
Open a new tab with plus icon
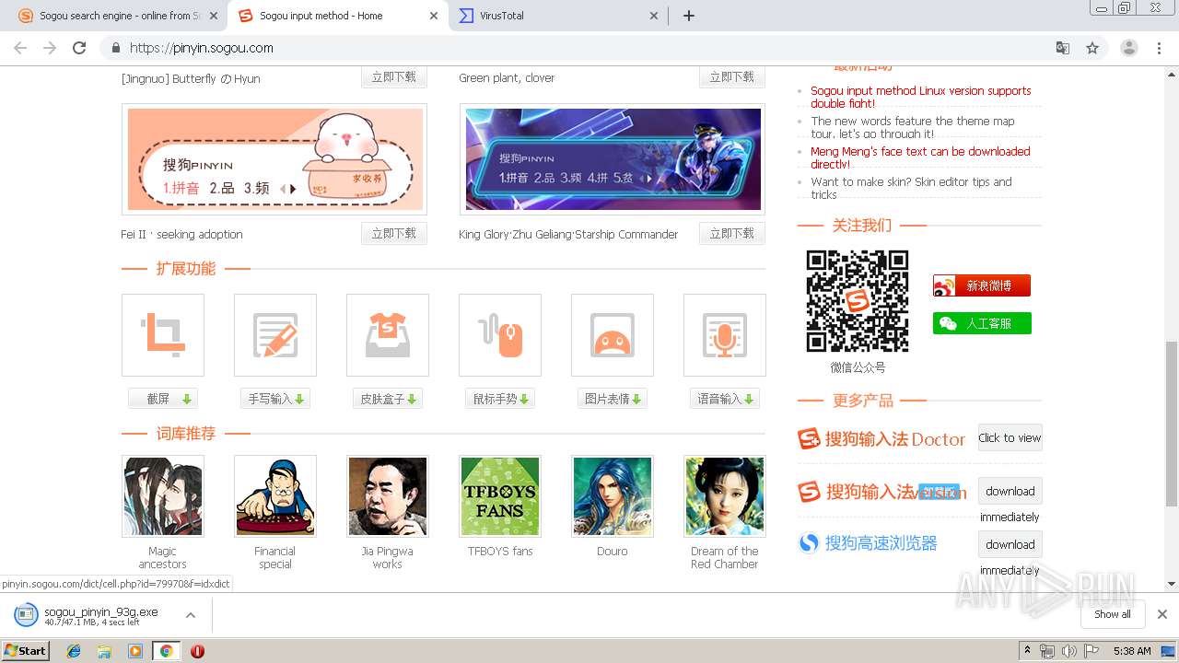(689, 16)
